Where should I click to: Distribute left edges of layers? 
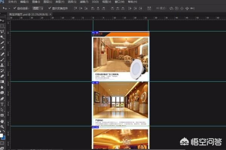[x=130, y=8]
